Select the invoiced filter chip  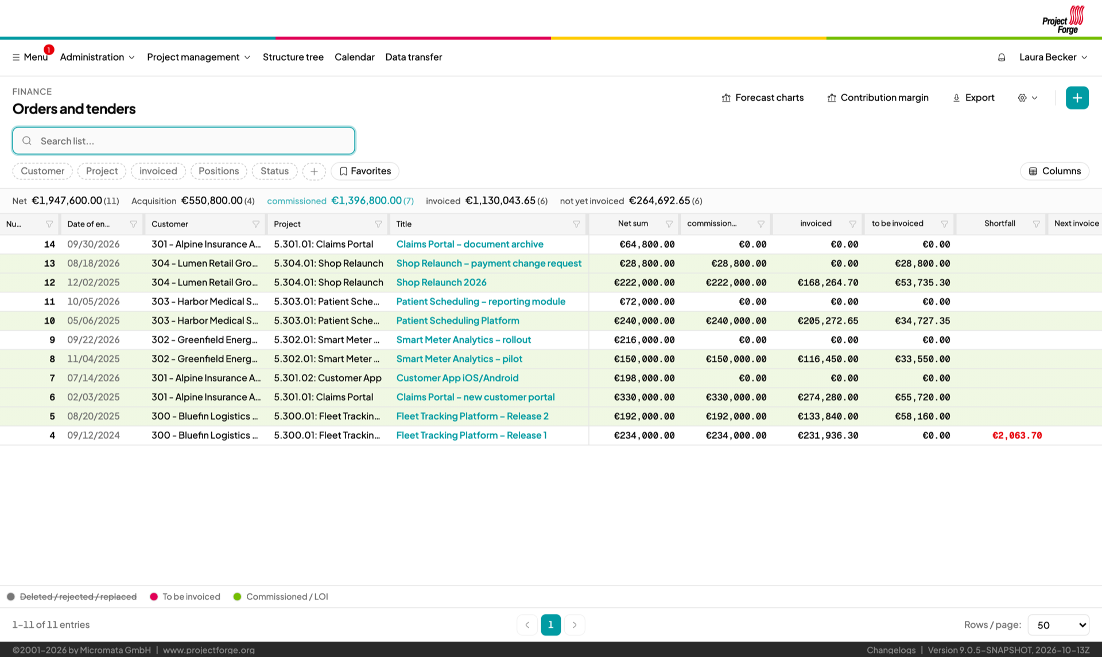[x=158, y=171]
